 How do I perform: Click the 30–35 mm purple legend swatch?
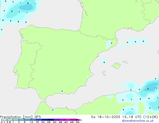(x=56, y=120)
